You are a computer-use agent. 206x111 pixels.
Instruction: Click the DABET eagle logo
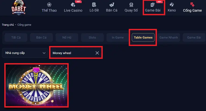19,7
